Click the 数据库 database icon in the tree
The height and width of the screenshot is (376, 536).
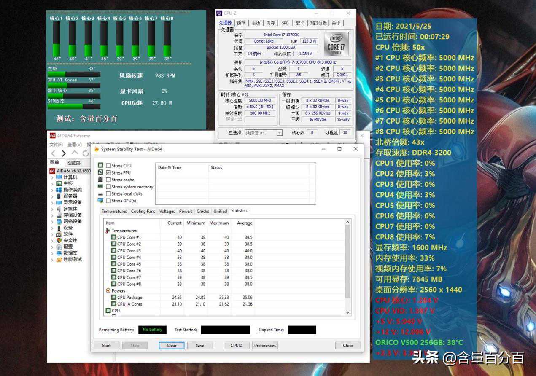59,253
